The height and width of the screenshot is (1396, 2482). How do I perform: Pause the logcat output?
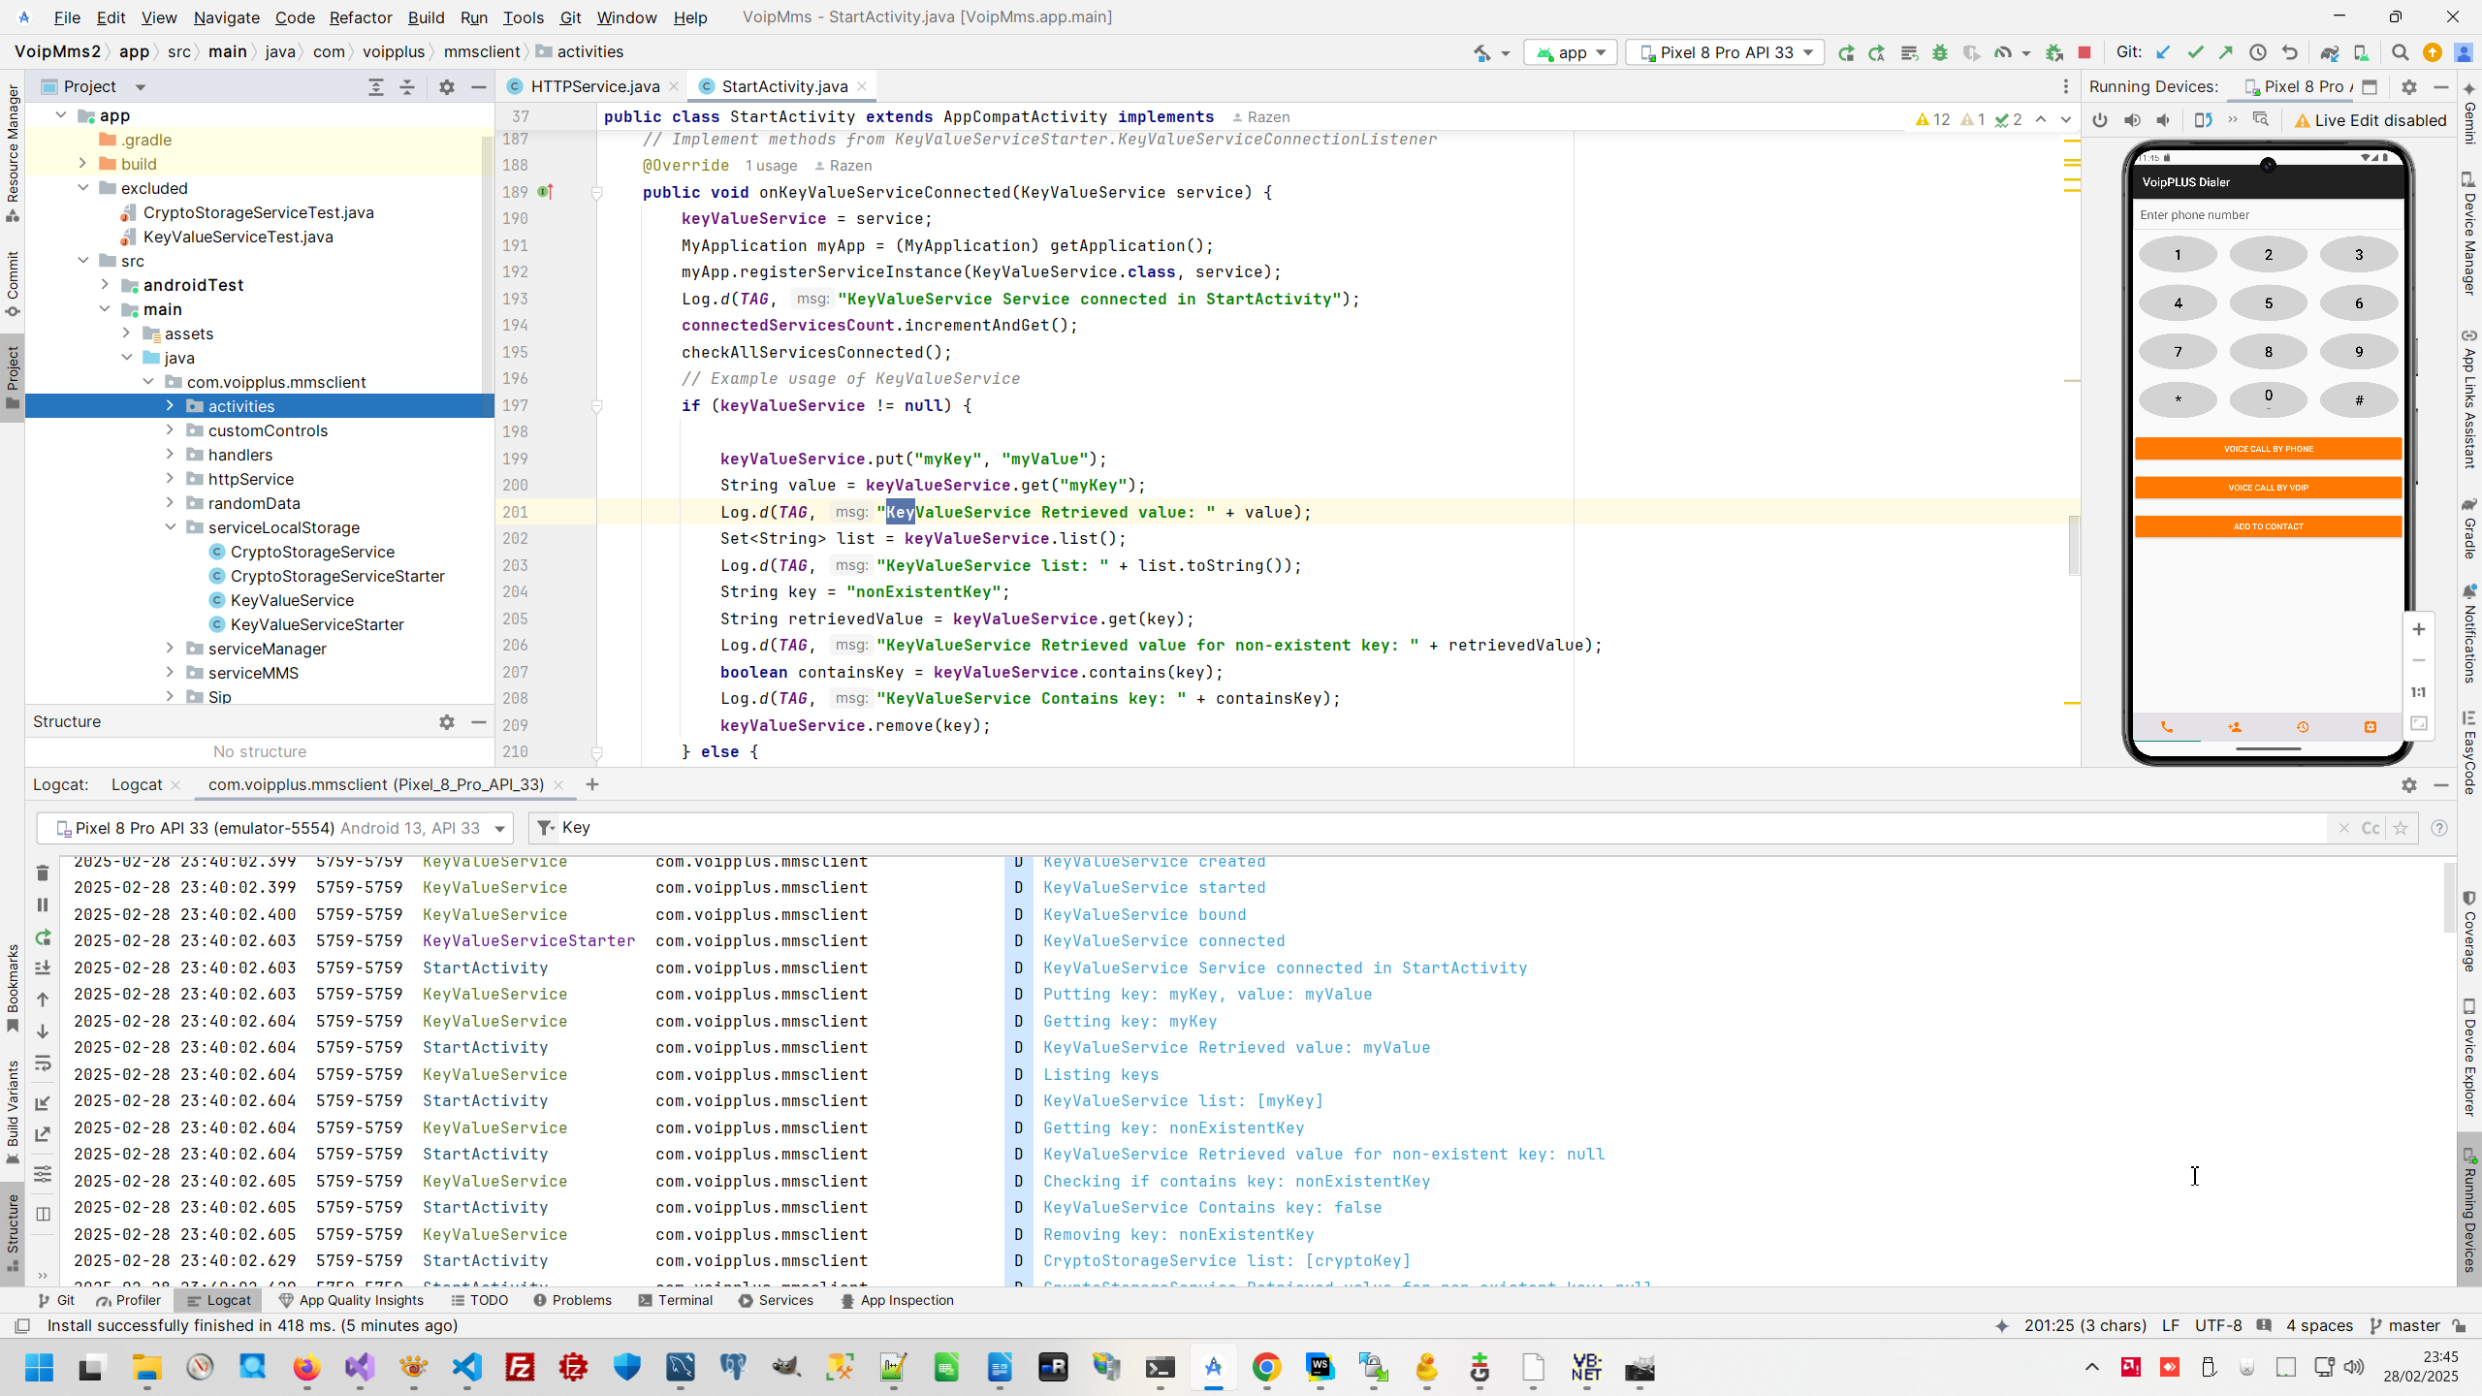43,904
